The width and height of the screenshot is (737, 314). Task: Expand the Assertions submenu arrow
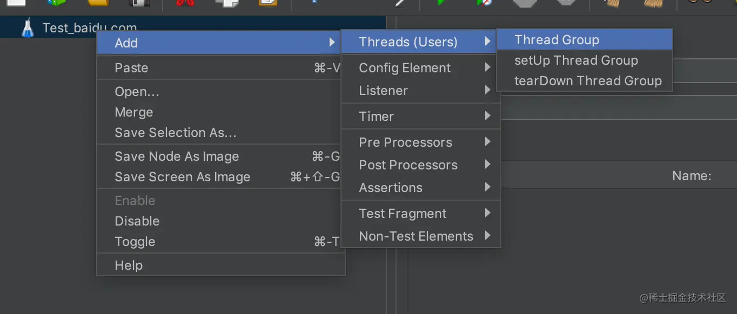tap(487, 188)
